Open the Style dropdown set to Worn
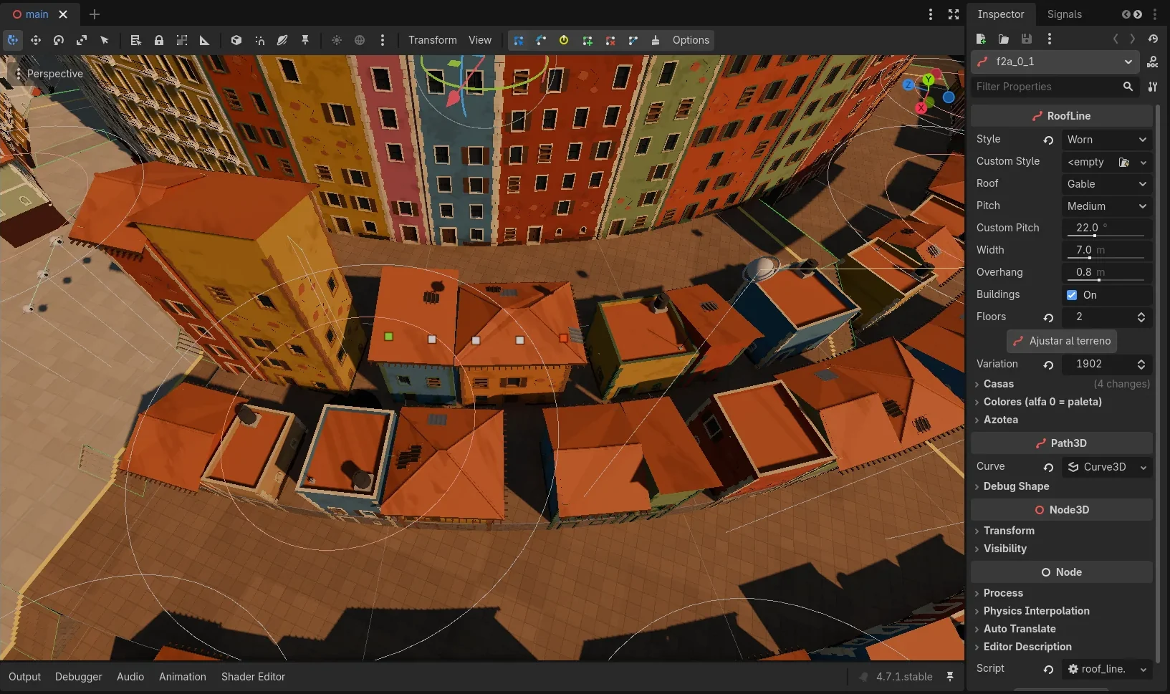This screenshot has width=1170, height=694. coord(1107,140)
